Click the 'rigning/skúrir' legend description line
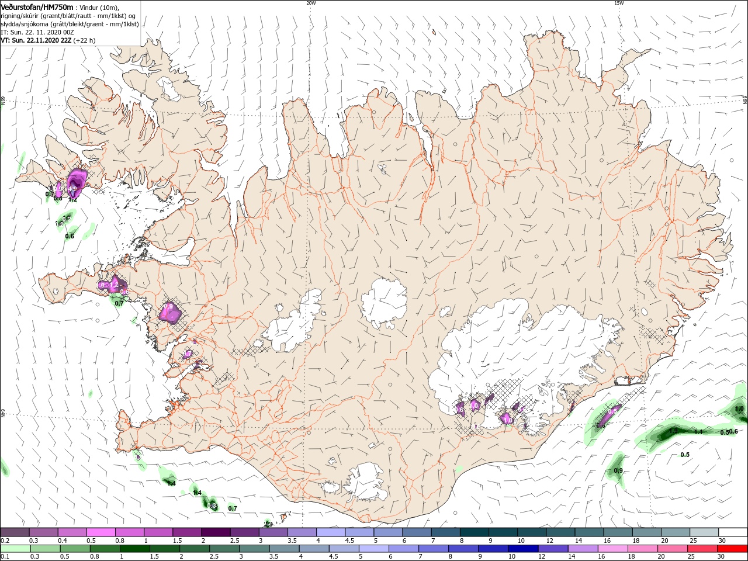The image size is (748, 561). pyautogui.click(x=68, y=16)
